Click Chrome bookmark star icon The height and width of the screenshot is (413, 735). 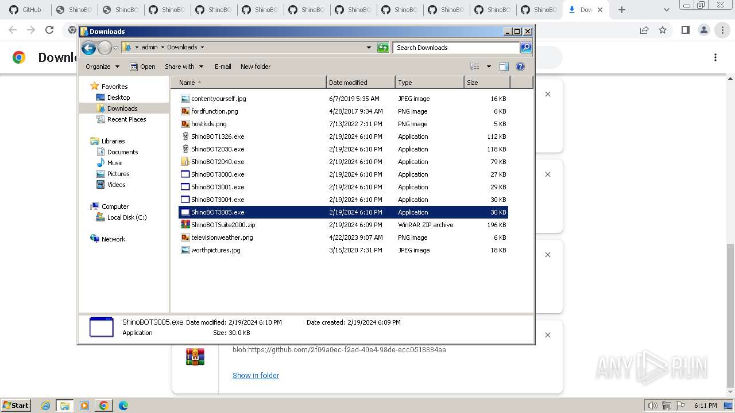point(663,30)
